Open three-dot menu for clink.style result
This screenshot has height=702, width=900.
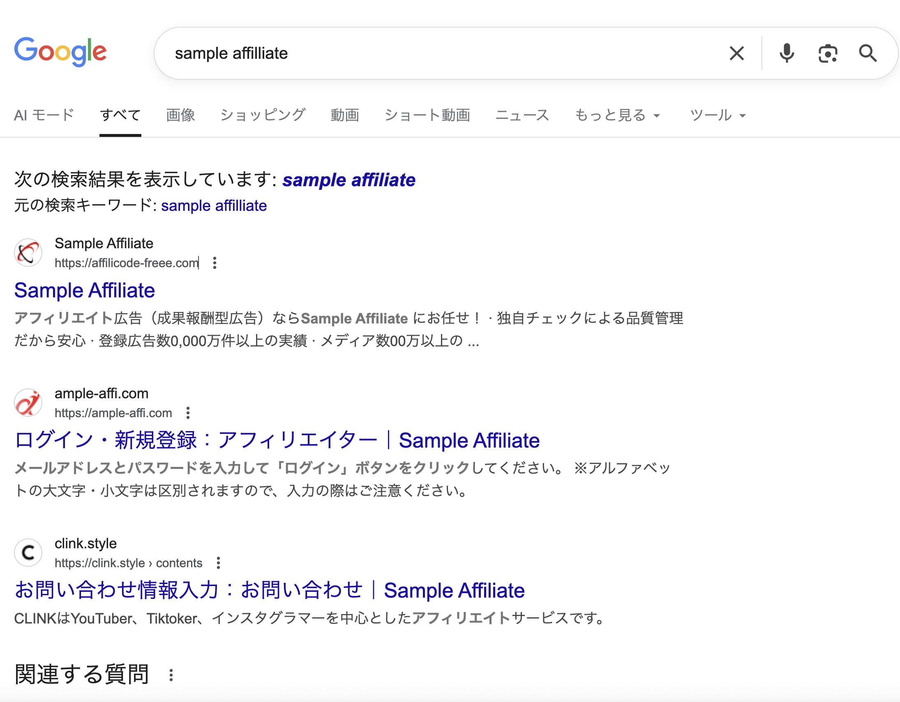(x=218, y=563)
